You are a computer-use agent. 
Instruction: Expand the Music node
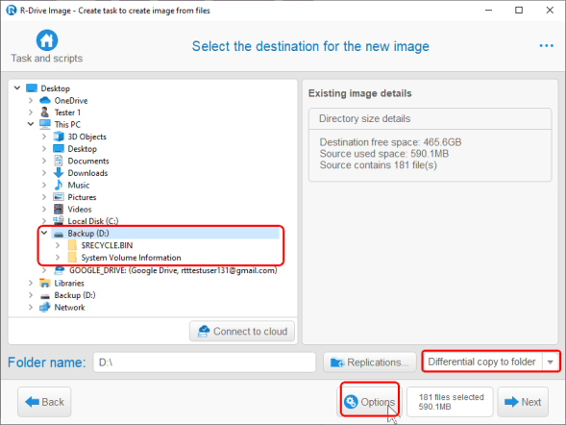pyautogui.click(x=44, y=185)
